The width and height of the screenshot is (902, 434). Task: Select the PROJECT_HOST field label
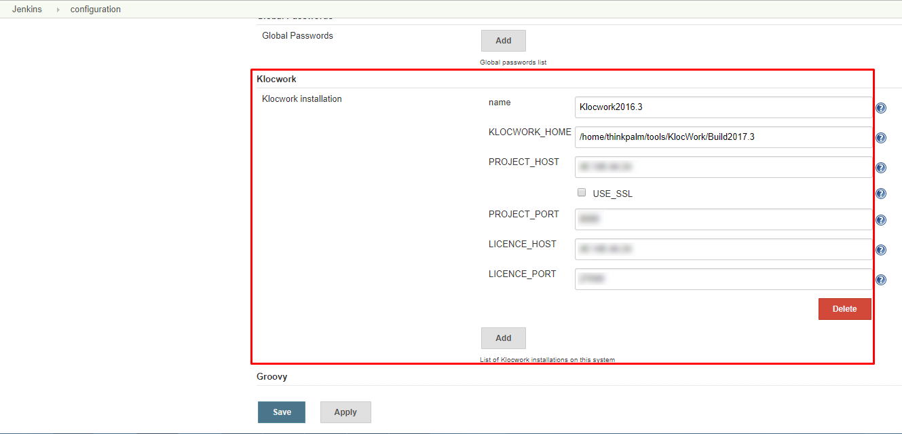pos(524,162)
